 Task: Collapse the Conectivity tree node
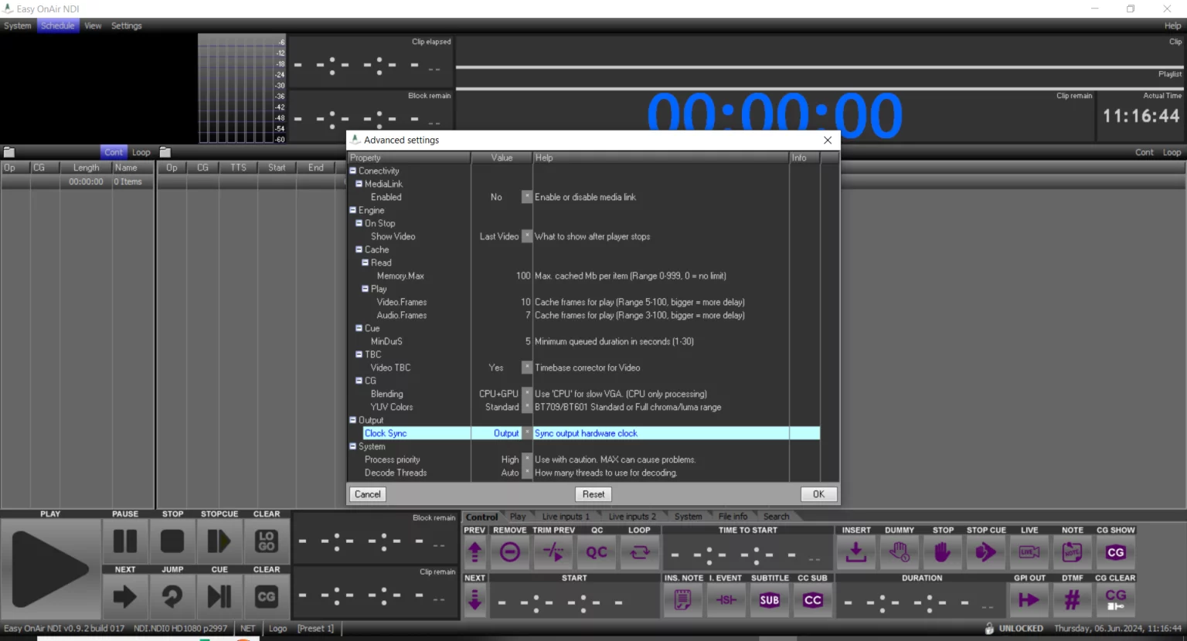353,171
